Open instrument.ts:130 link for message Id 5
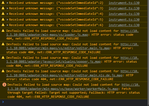Image resolution: width=149 pixels, height=106 pixels. pos(124,19)
